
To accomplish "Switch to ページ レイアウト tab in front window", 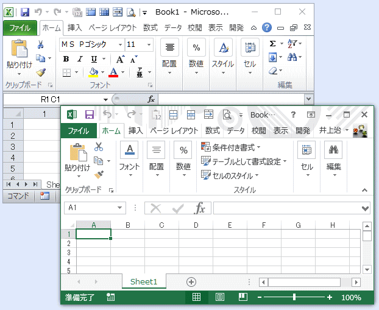I will tap(174, 131).
